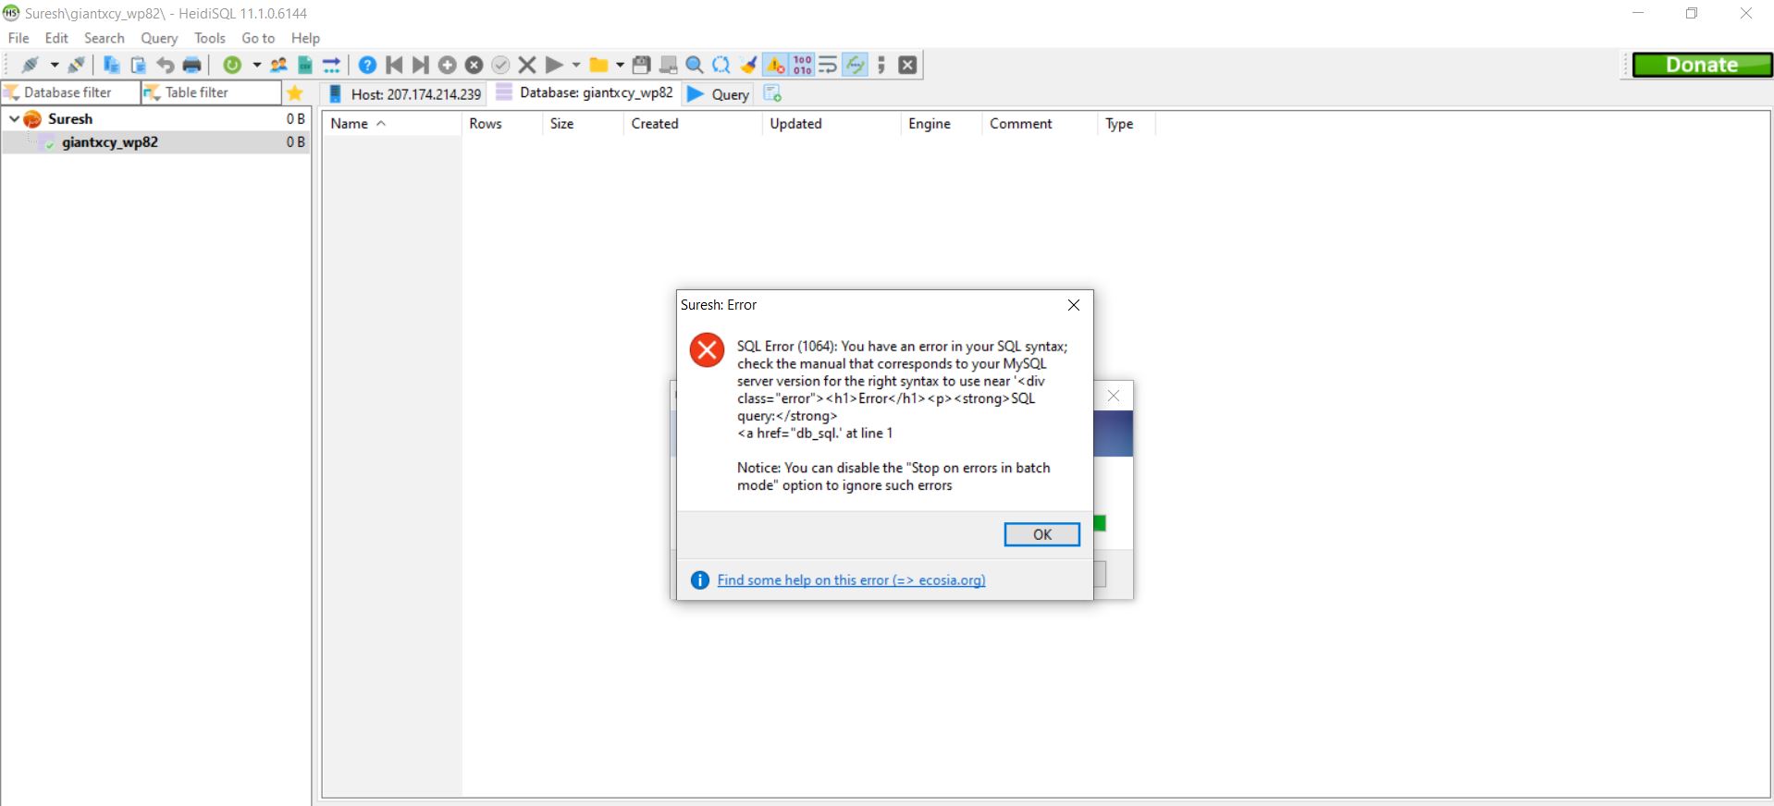The height and width of the screenshot is (806, 1774).
Task: Click the Insert row plus icon
Action: coord(447,65)
